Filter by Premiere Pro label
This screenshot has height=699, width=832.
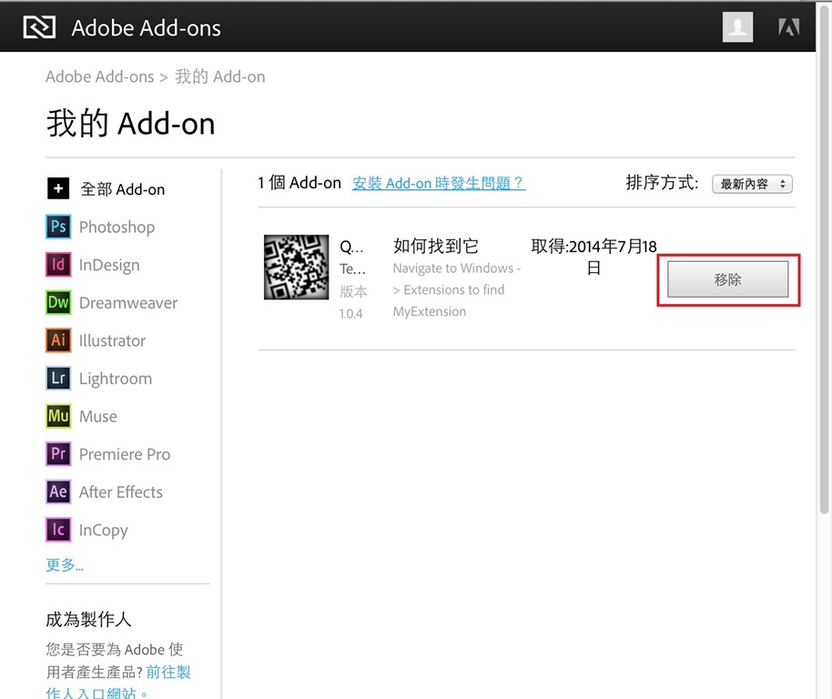pos(124,454)
